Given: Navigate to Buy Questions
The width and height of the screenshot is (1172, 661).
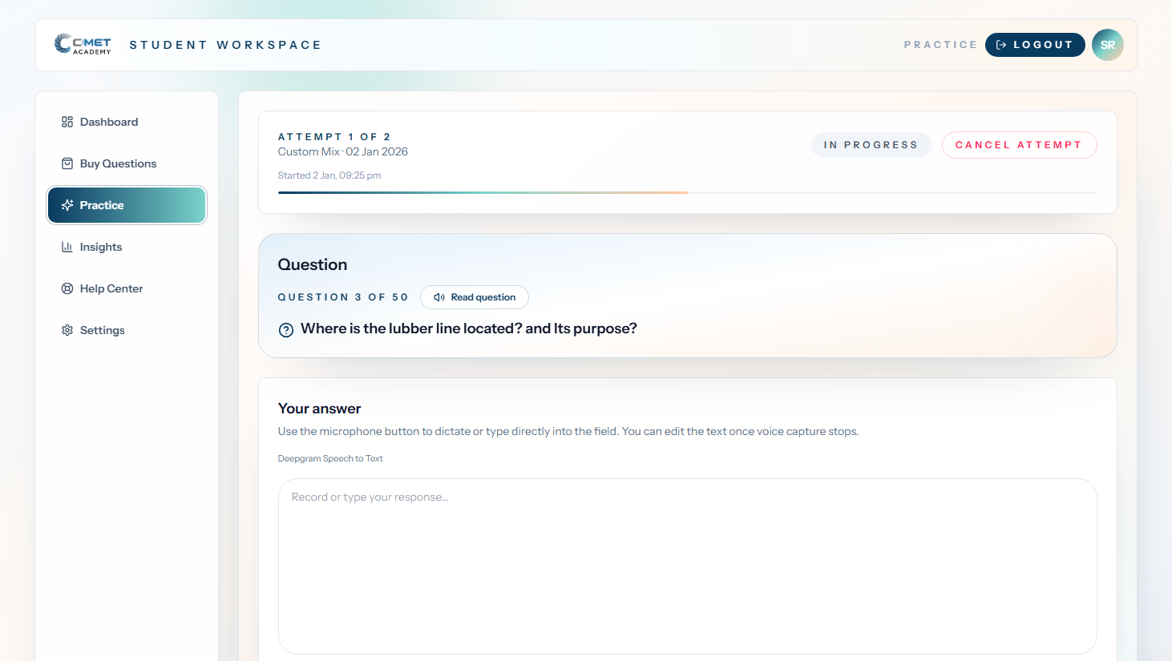Looking at the screenshot, I should point(118,163).
